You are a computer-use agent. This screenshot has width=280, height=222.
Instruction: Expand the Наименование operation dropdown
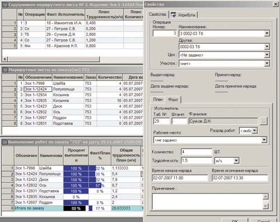(267, 34)
